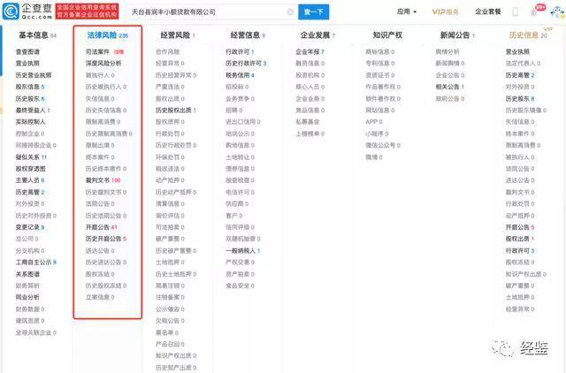
Task: Open 历史行政许可 with 3 records
Action: (246, 63)
